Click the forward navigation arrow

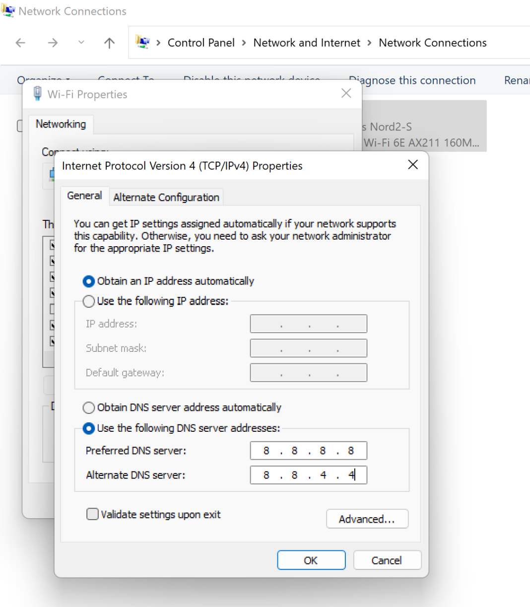[53, 43]
